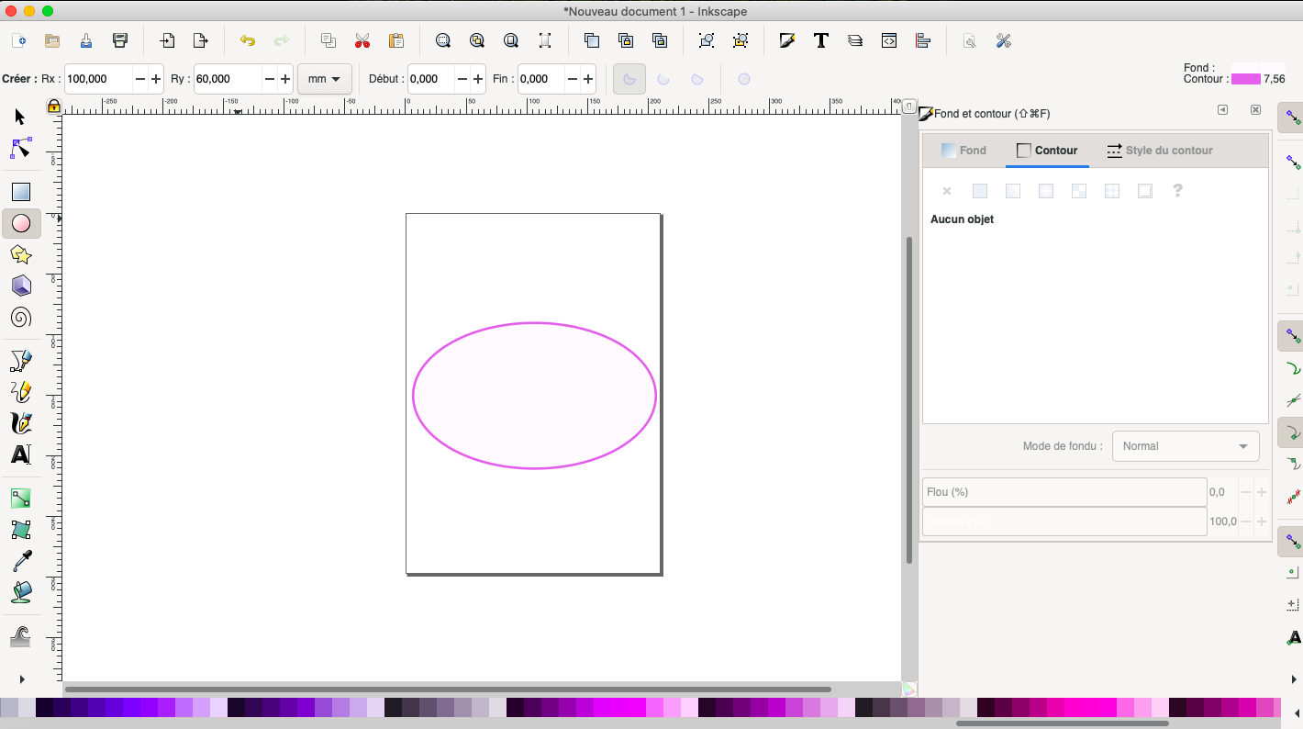
Task: Click the Import icon
Action: pyautogui.click(x=167, y=40)
